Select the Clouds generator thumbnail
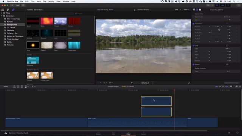This screenshot has width=242, height=136. point(60,21)
